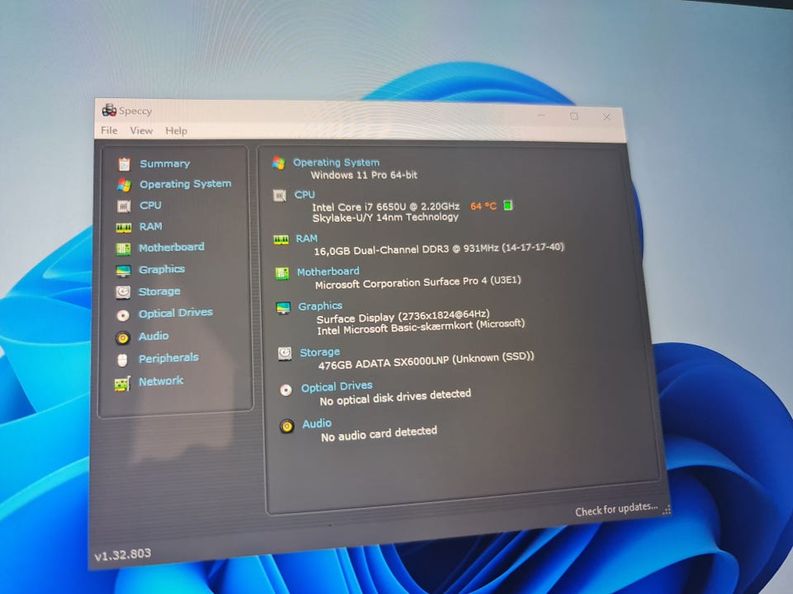793x594 pixels.
Task: Click the Surface Display resolution text
Action: (x=403, y=317)
